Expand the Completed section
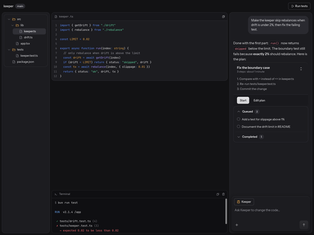 point(239,137)
